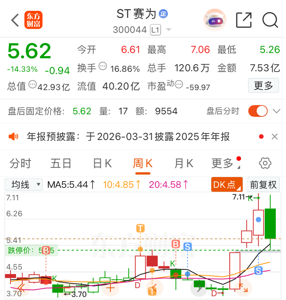Toggle the DK点 button
Image resolution: width=286 pixels, height=300 pixels.
coord(227,185)
